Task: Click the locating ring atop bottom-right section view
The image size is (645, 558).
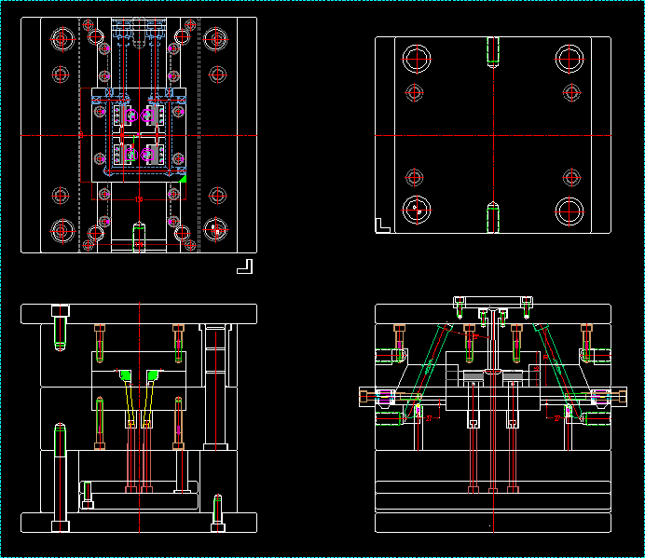Action: tap(492, 301)
